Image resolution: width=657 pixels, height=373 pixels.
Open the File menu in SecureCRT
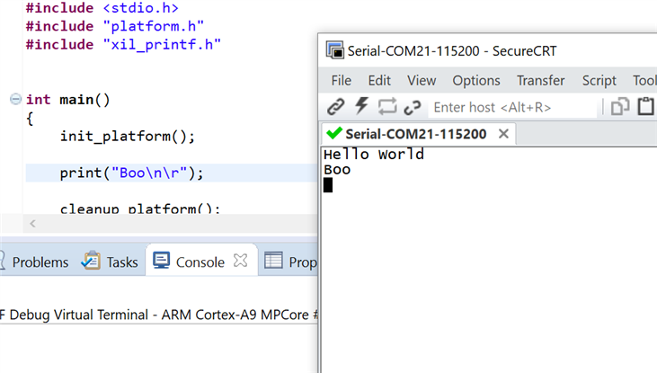[341, 81]
